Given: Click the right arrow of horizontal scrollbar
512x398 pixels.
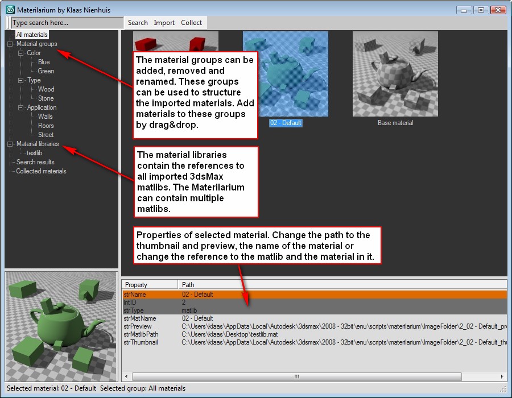Looking at the screenshot, I should point(502,376).
